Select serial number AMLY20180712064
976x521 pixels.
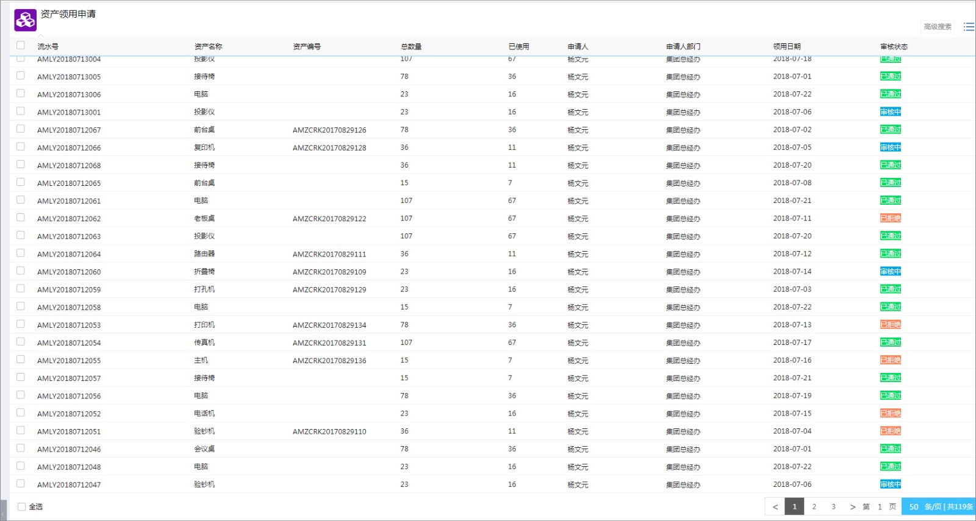[69, 254]
